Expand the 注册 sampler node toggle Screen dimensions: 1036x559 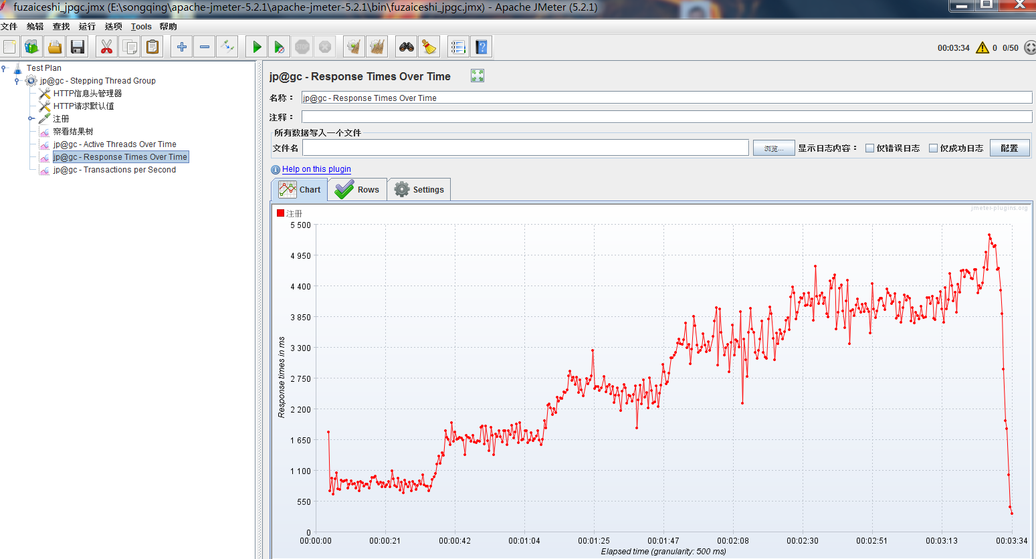pos(31,118)
